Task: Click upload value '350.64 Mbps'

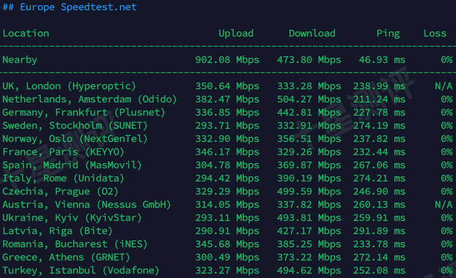Action: [x=227, y=86]
